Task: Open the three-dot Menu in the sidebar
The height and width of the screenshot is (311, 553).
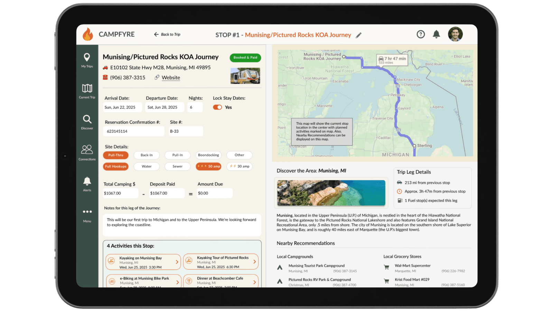Action: 87,214
